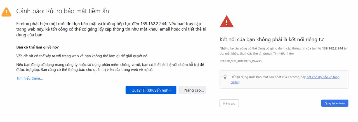Click the red Chrome warning triangle icon
358x122 pixels.
tap(227, 21)
